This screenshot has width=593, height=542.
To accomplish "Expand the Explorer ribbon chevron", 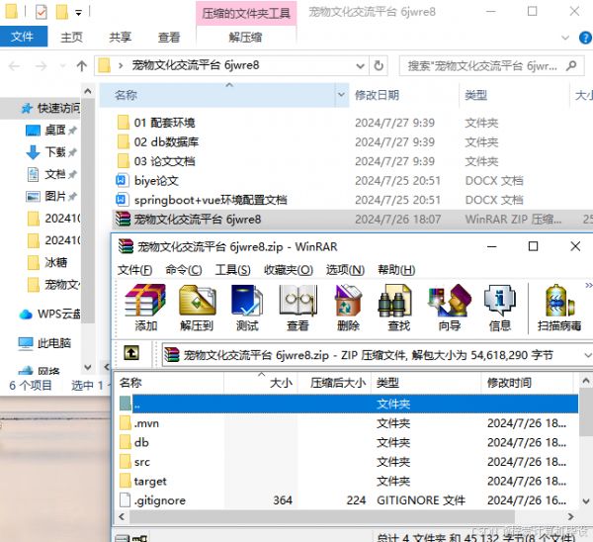I will tap(565, 38).
